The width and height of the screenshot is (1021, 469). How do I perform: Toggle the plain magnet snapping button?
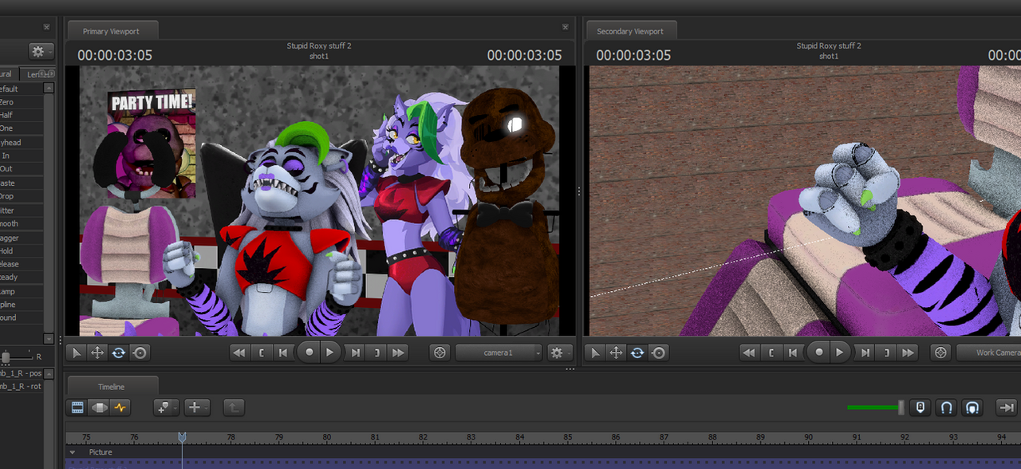tap(946, 408)
